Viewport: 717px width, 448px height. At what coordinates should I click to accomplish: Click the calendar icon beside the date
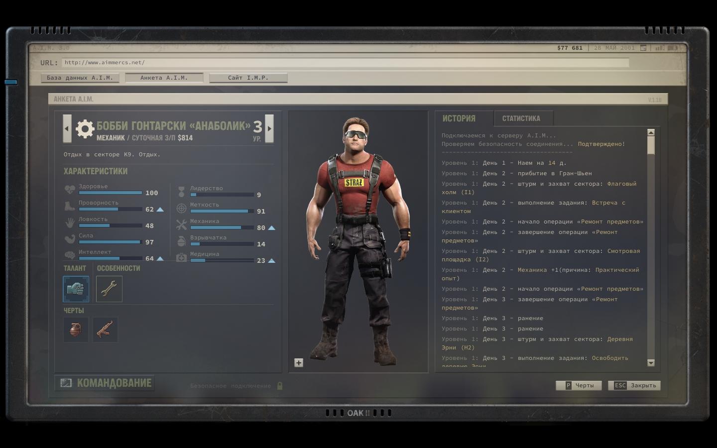tap(643, 48)
